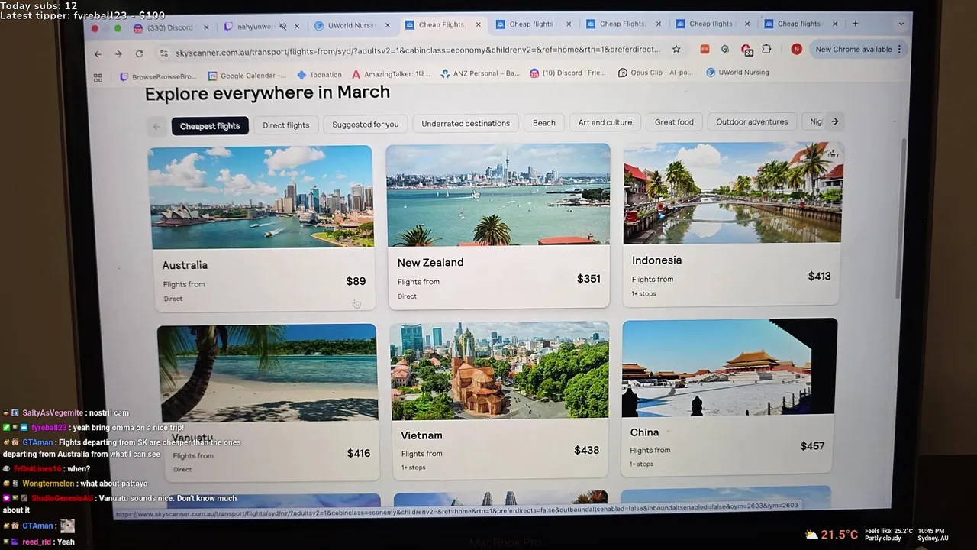Click the Vanuatu $416 price
Screen dimensions: 977x550
coord(359,453)
